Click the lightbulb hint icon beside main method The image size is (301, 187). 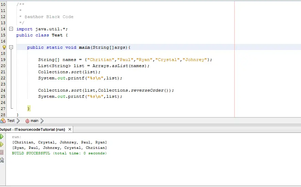coord(4,47)
